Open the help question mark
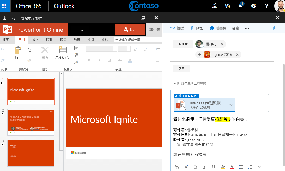 (x=266, y=6)
